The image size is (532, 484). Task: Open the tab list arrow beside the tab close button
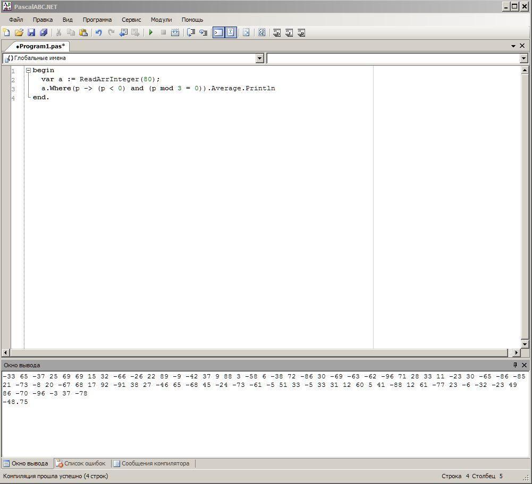coord(514,46)
